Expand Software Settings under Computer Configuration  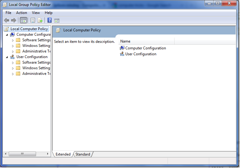pos(13,40)
